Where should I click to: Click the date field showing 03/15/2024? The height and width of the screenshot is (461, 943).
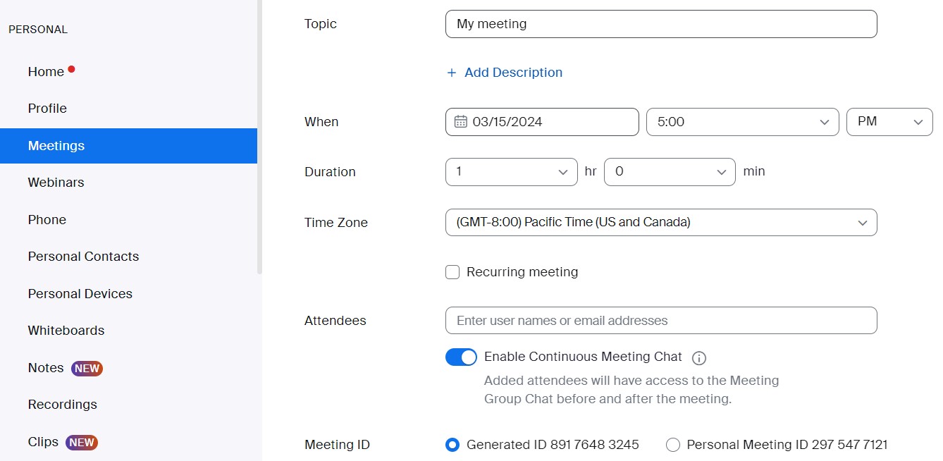tap(542, 122)
